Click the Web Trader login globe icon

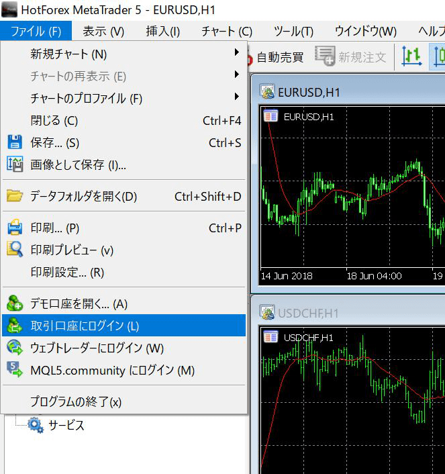coord(15,348)
